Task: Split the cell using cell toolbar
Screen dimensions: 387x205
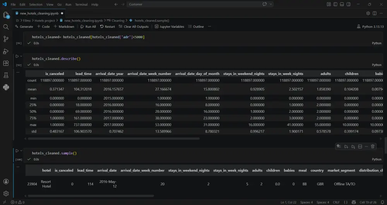Action: 360,146
